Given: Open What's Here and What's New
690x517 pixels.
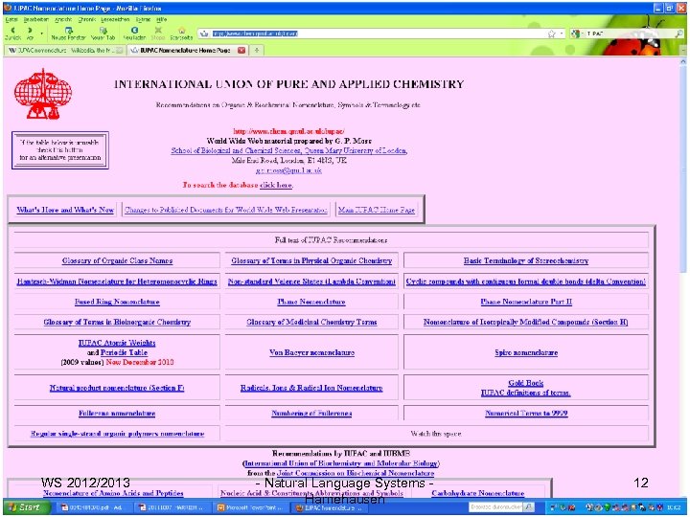Looking at the screenshot, I should tap(65, 210).
